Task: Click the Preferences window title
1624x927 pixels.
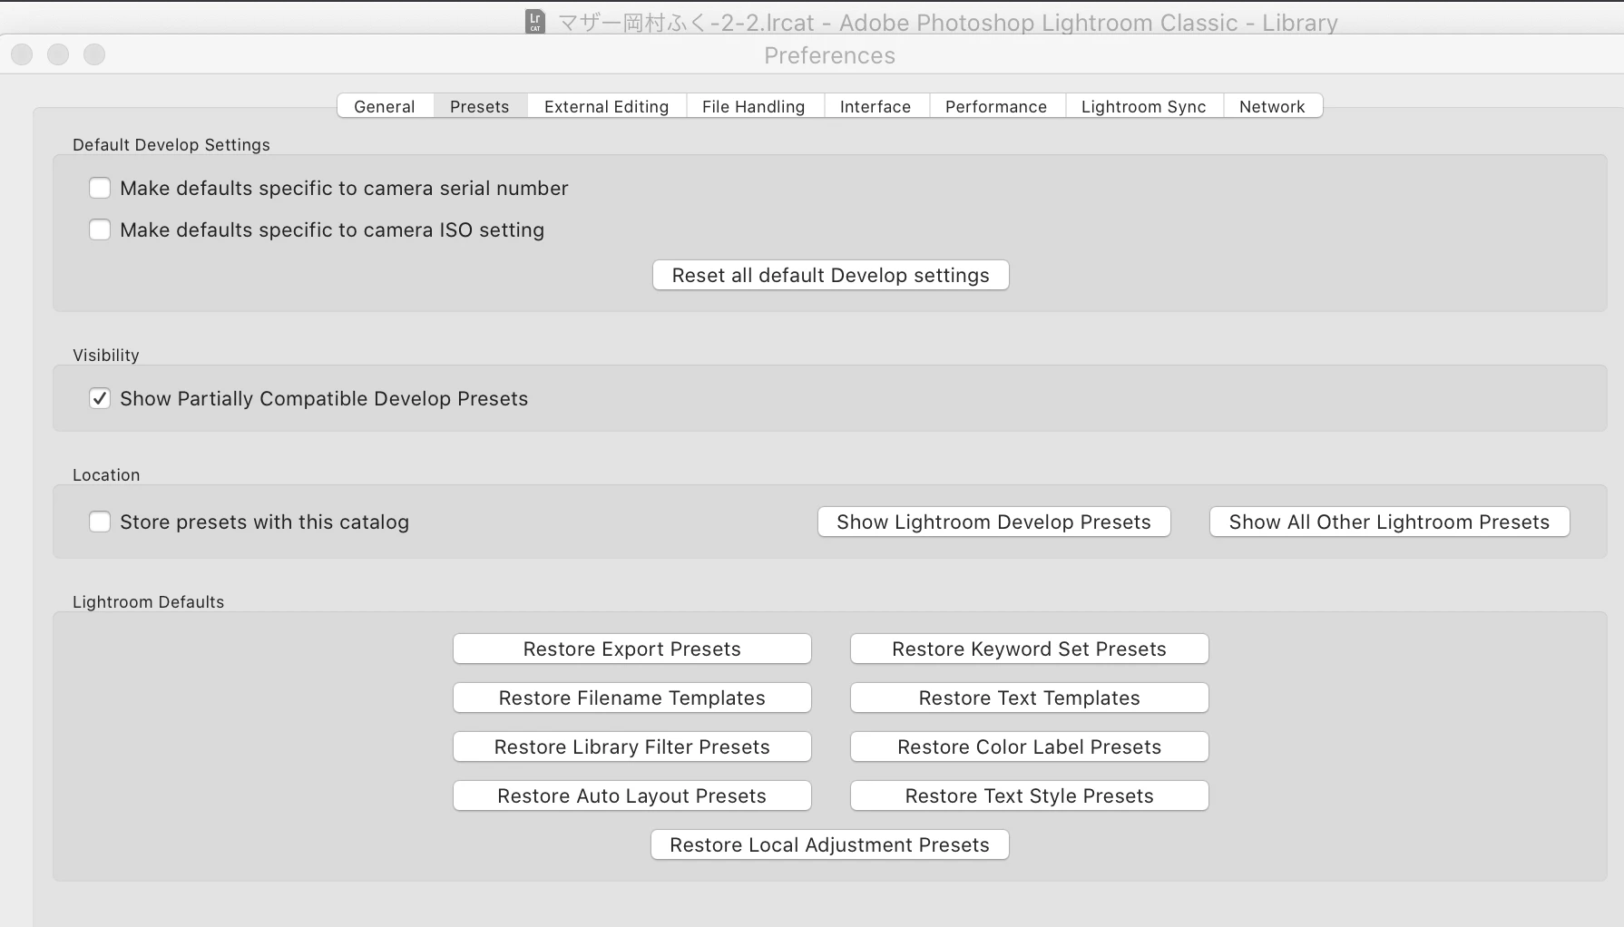Action: click(829, 55)
